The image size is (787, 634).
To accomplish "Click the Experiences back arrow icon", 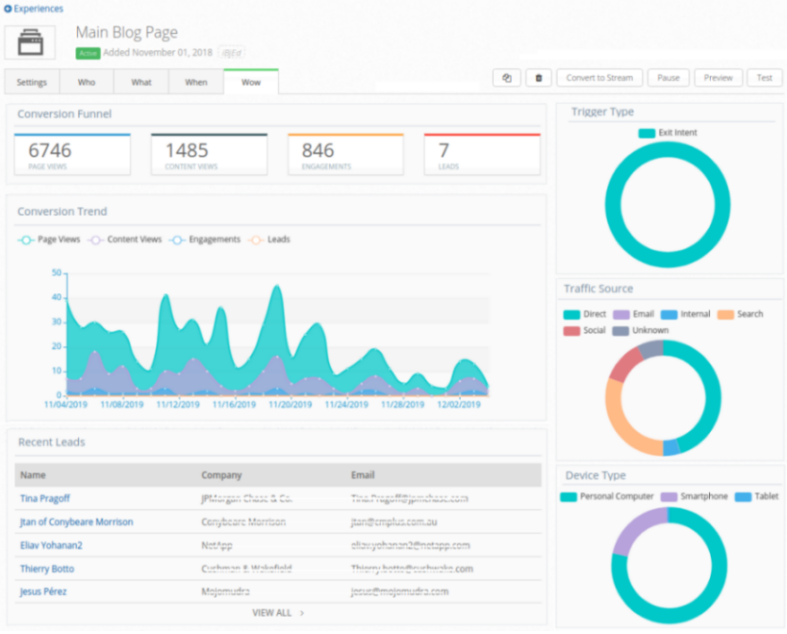I will point(8,9).
